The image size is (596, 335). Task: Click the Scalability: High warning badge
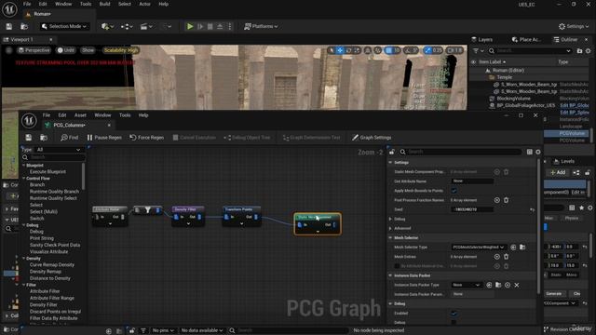(120, 50)
